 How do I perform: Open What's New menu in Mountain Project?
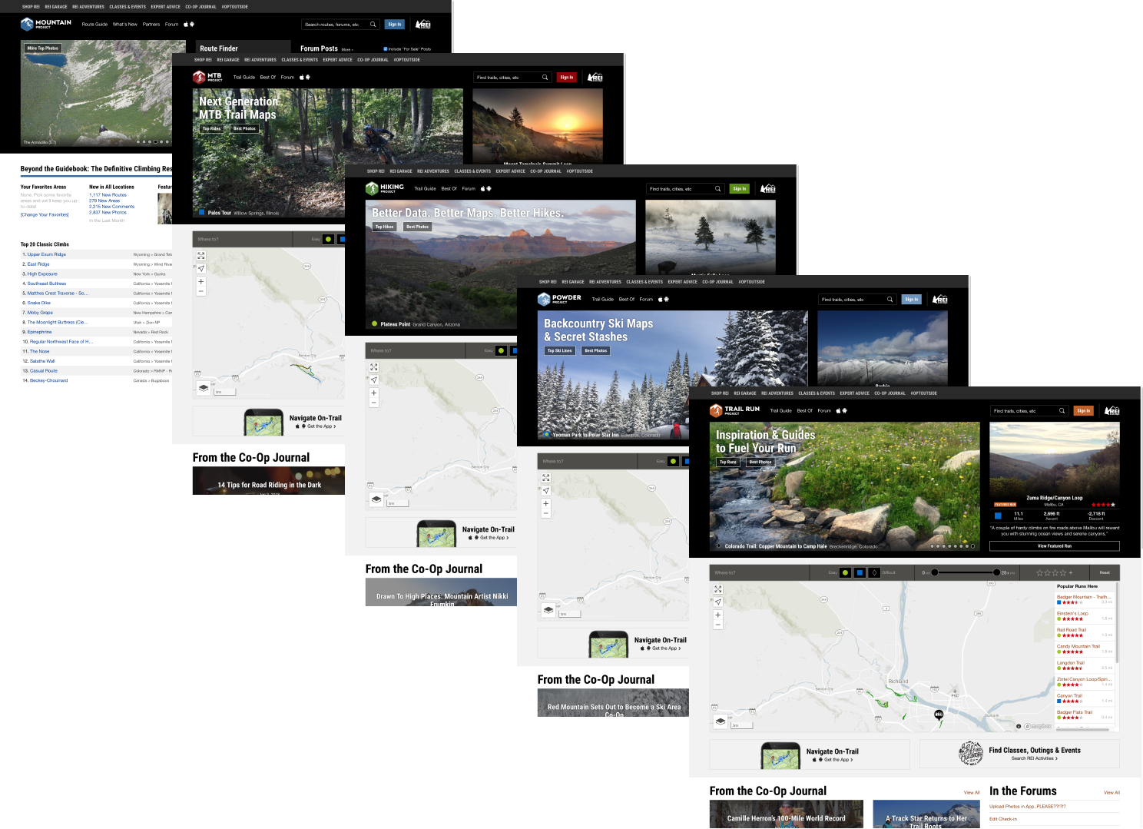coord(124,25)
